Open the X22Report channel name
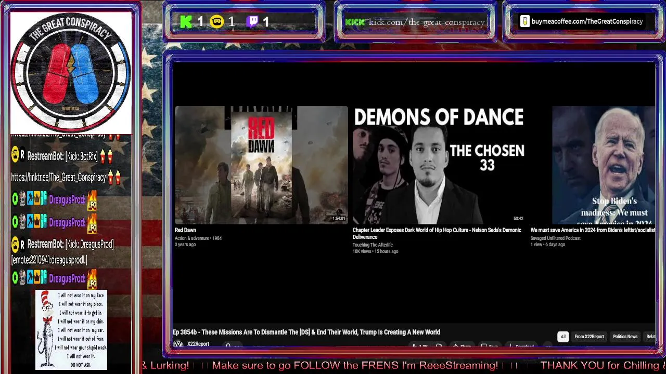666x374 pixels. click(x=198, y=344)
